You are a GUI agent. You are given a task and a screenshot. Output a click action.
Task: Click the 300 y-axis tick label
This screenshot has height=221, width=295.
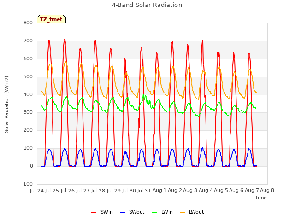(28, 112)
